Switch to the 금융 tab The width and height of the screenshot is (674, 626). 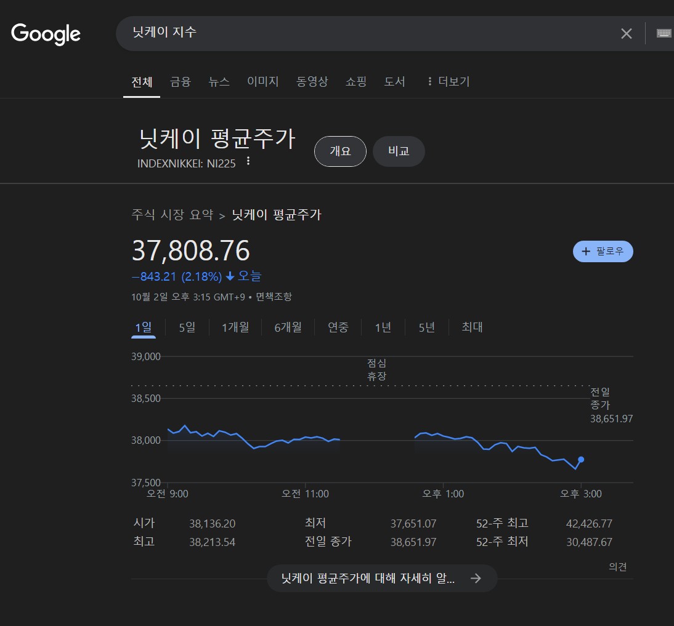181,81
